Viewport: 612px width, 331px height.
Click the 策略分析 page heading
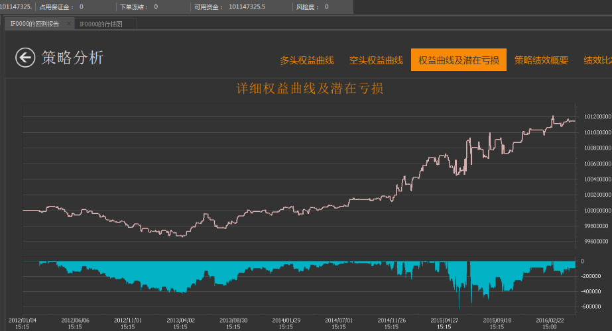tap(73, 58)
